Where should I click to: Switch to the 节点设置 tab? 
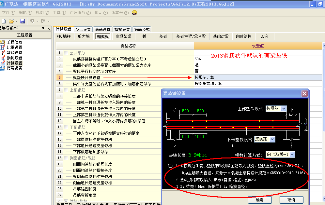83,29
